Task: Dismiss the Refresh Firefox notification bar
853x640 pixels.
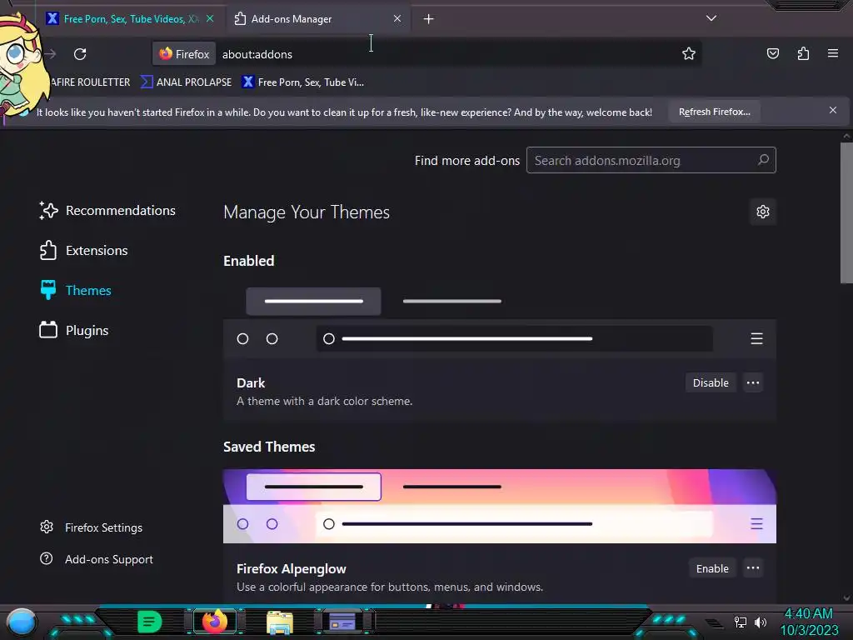Action: tap(832, 111)
